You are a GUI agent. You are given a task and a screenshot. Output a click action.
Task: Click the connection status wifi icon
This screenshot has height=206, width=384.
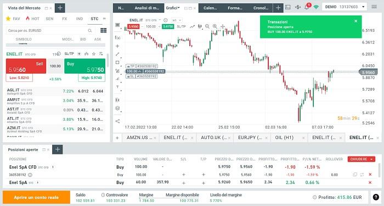pos(316,7)
